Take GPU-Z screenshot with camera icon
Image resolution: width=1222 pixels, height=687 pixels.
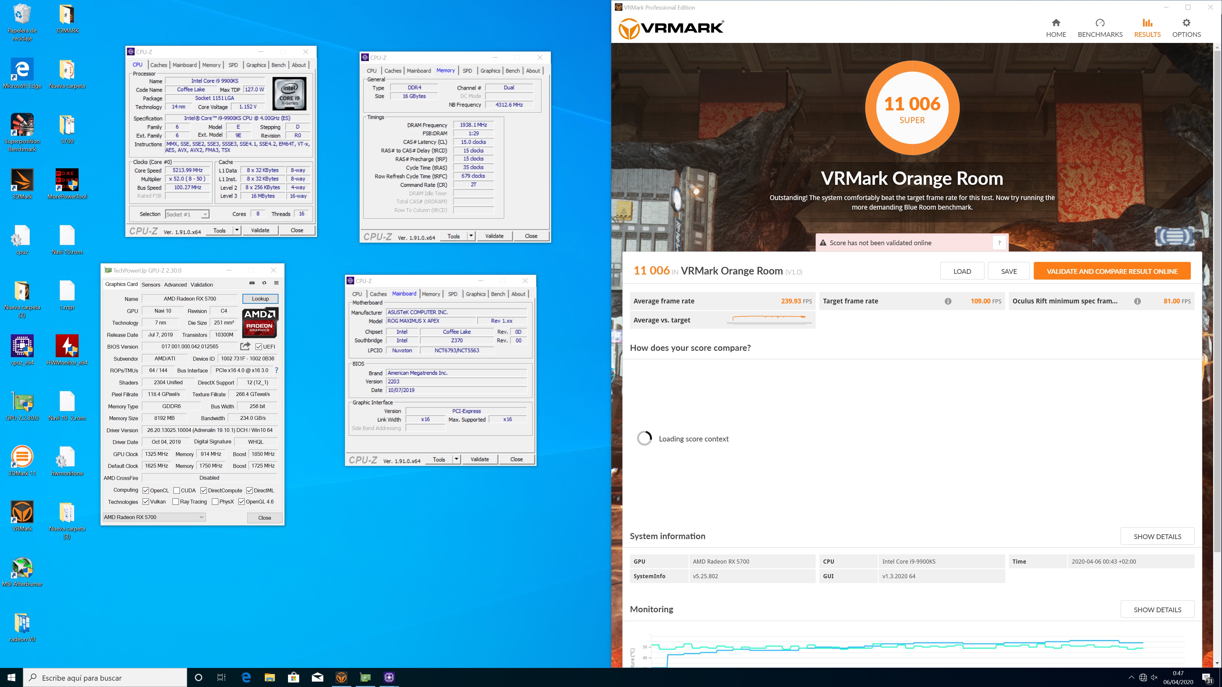coord(252,283)
